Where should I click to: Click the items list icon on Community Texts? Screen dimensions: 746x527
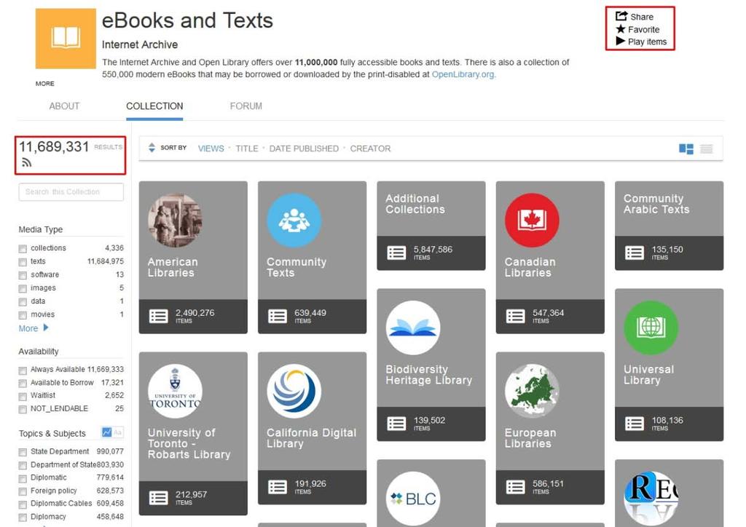coord(278,316)
